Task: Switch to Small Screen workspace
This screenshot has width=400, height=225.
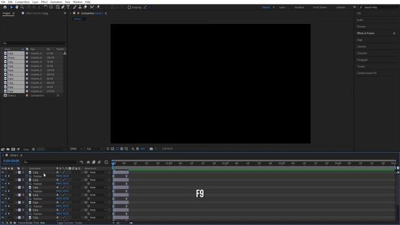Action: (x=319, y=7)
